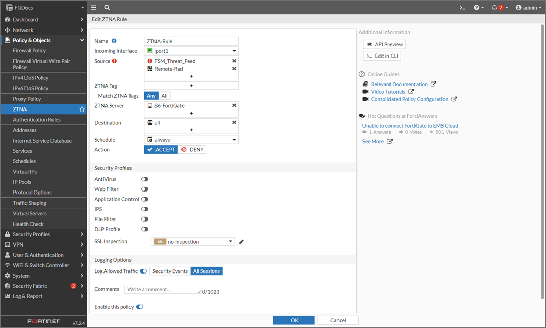Enable the AntiVirus security profile
The width and height of the screenshot is (546, 328).
[x=144, y=179]
